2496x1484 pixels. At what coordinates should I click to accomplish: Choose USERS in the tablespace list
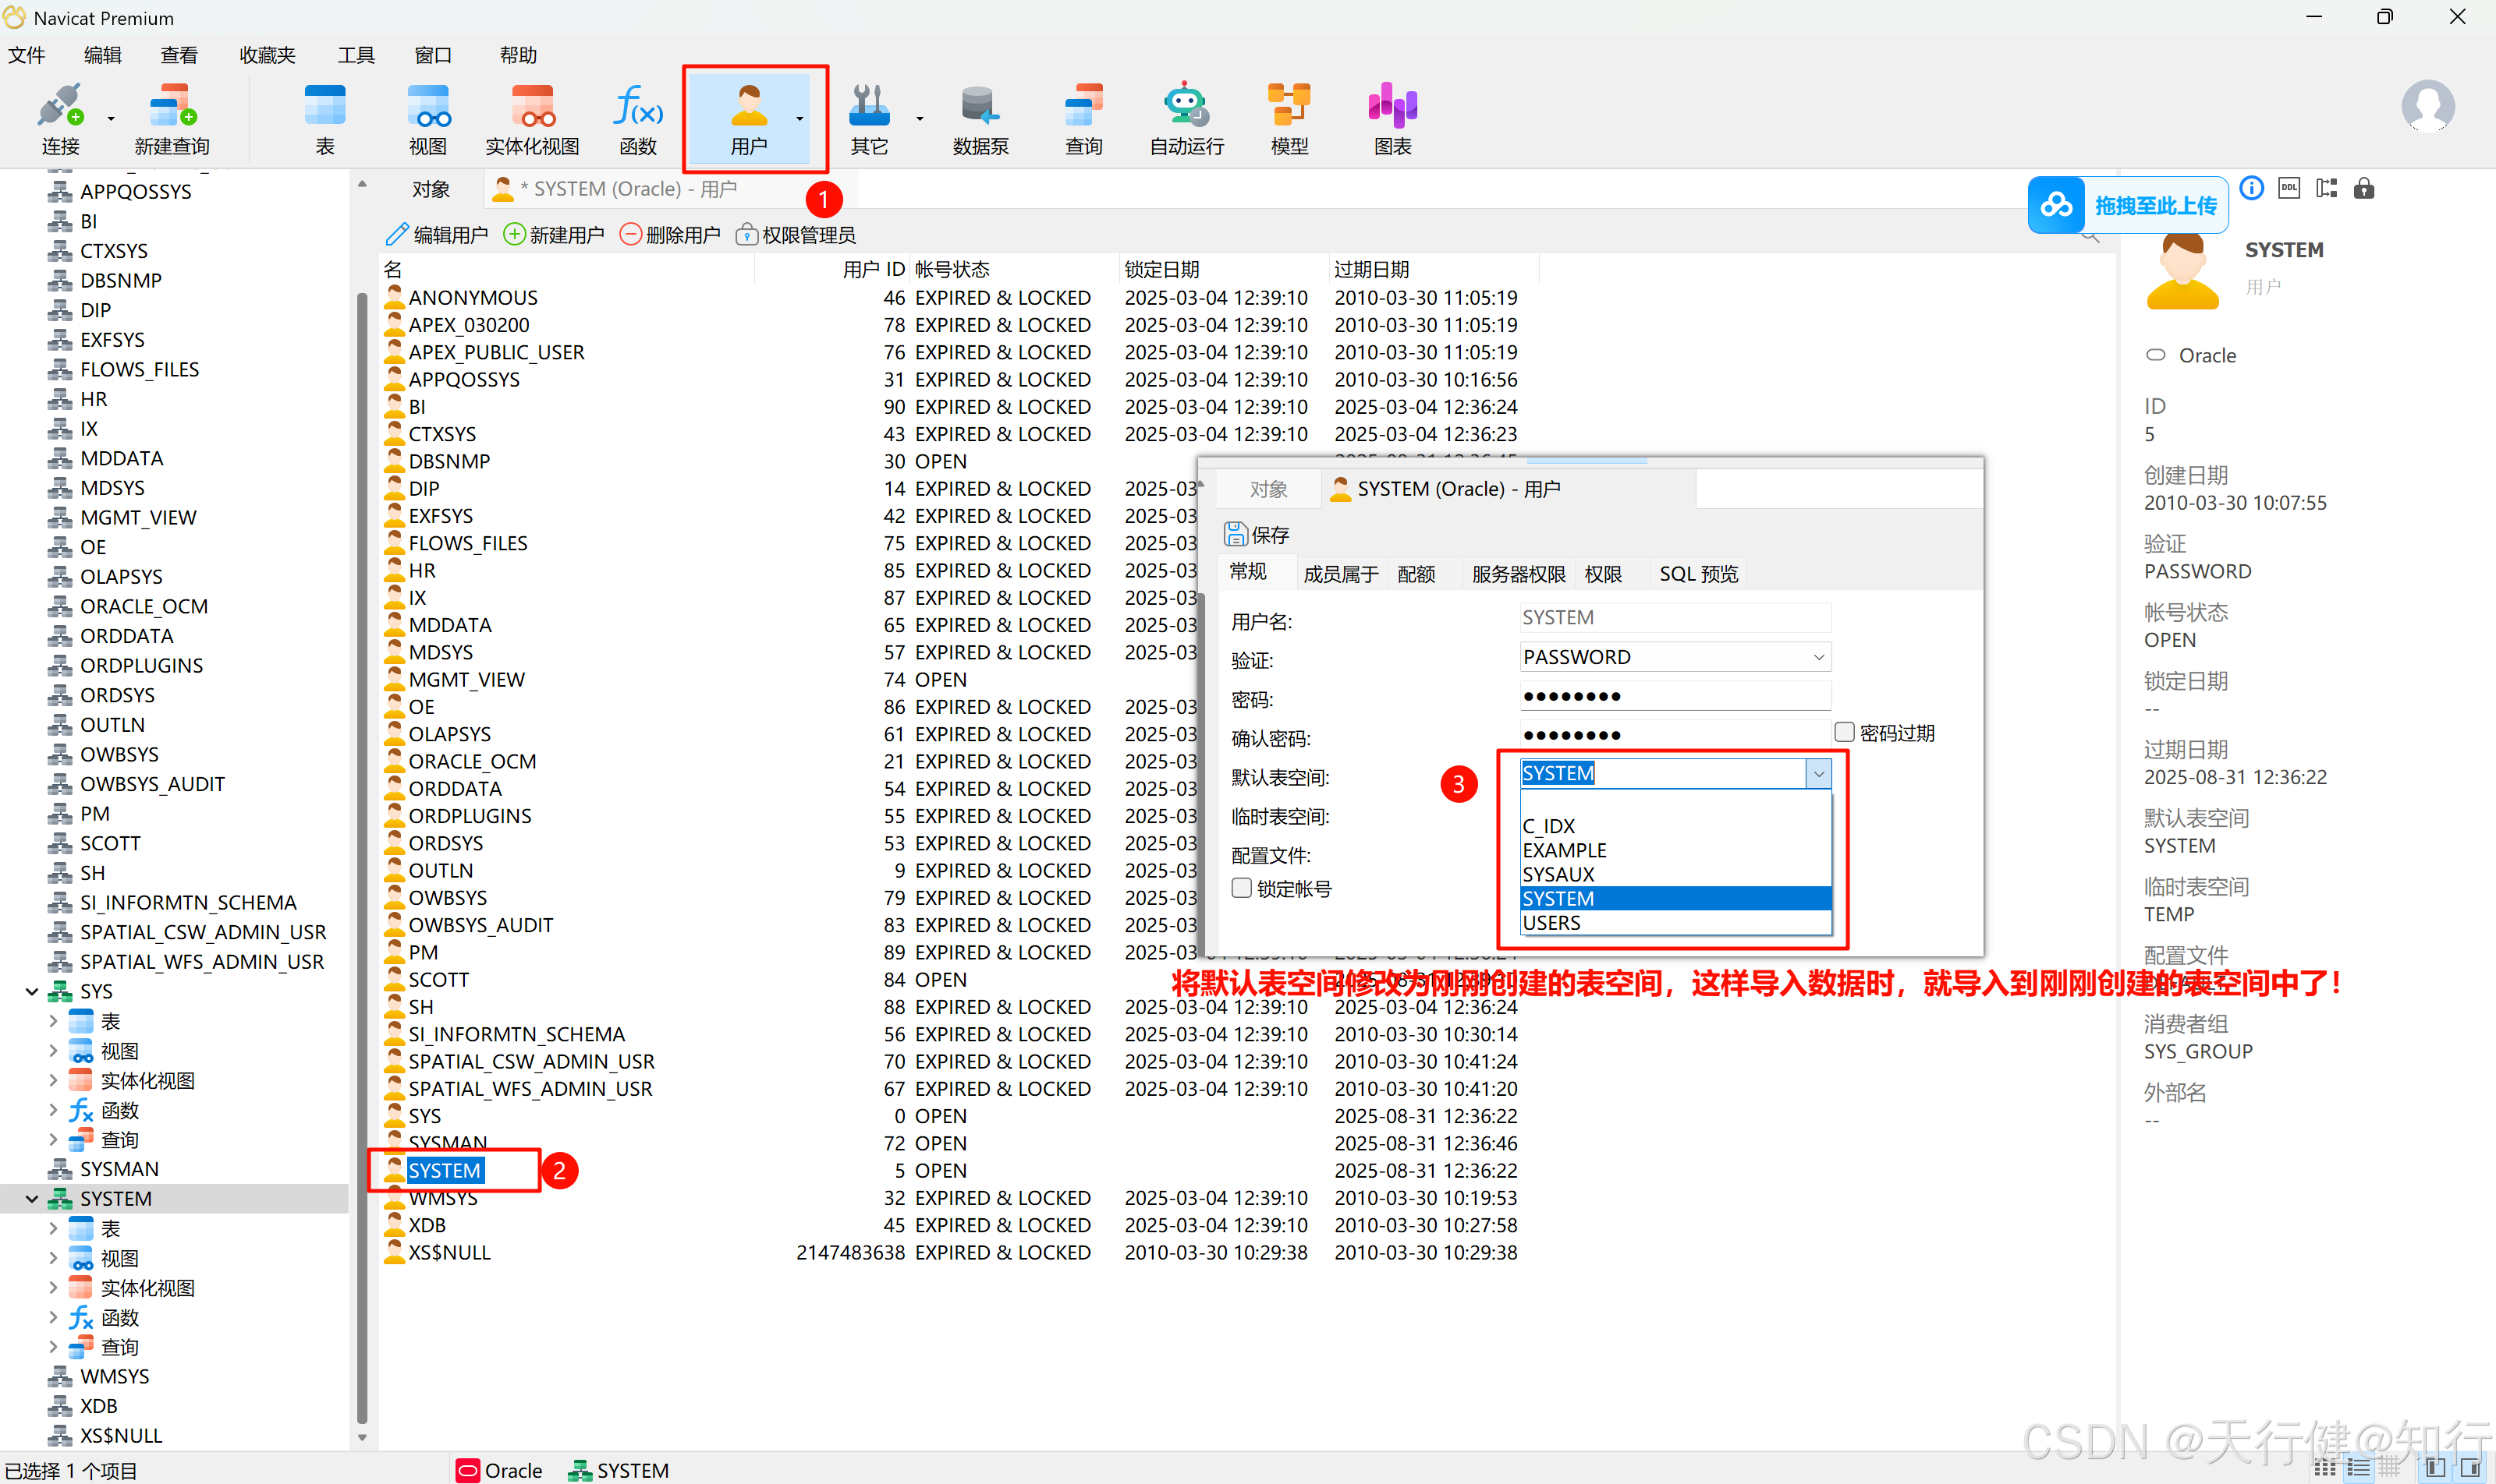(x=1551, y=922)
